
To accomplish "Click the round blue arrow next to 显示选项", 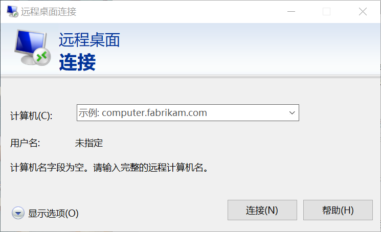I will [x=18, y=213].
